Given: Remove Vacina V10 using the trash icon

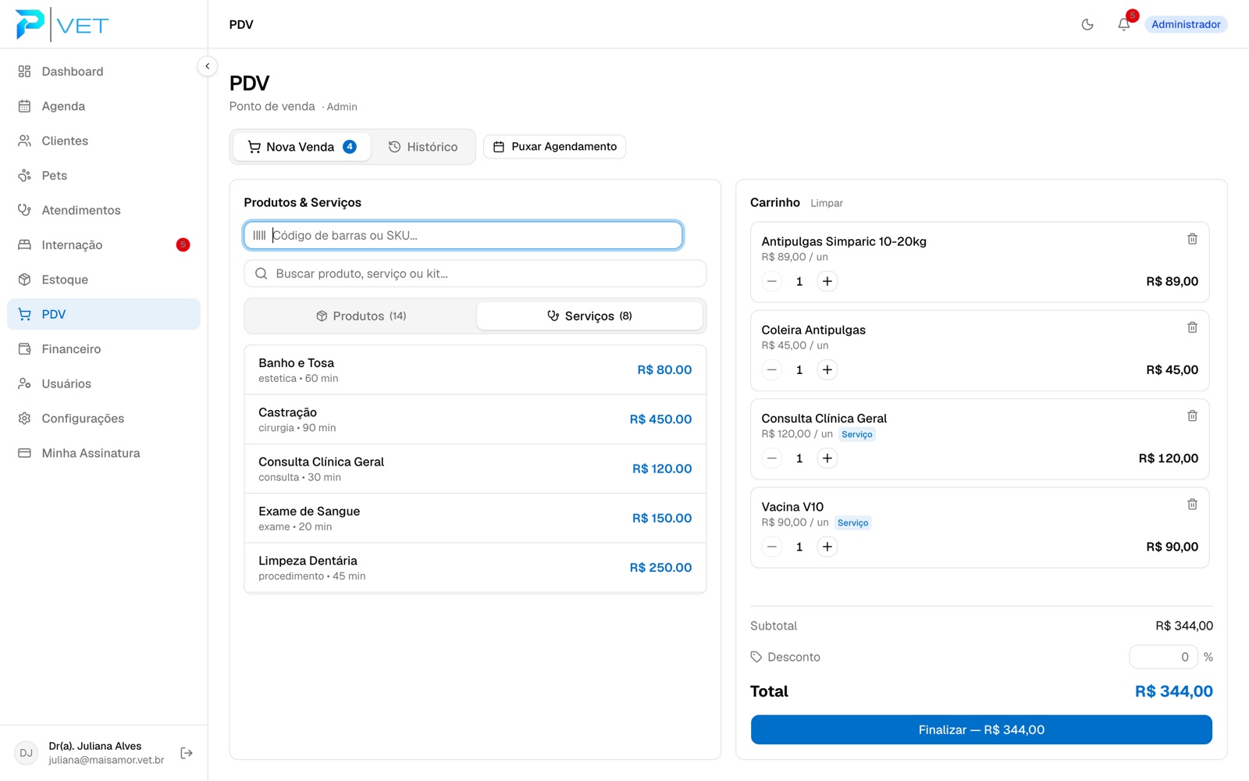Looking at the screenshot, I should (1192, 505).
